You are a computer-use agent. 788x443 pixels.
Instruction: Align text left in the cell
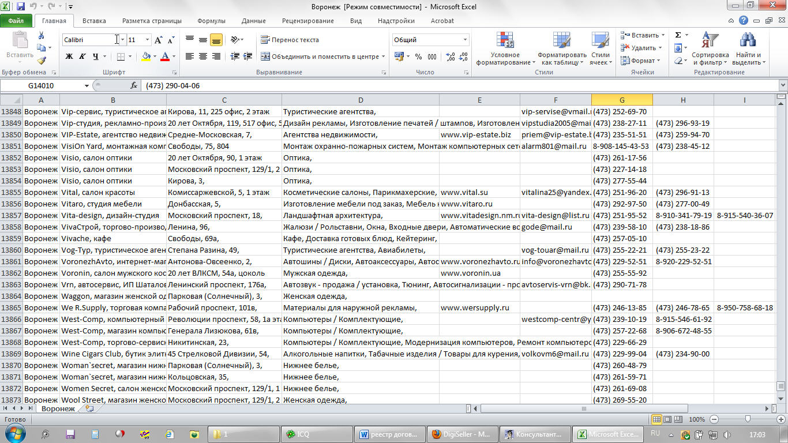(x=190, y=56)
